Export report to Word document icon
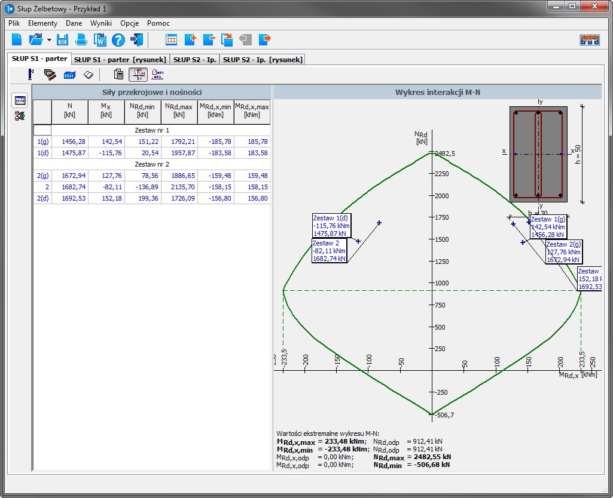The image size is (613, 498). [x=99, y=40]
